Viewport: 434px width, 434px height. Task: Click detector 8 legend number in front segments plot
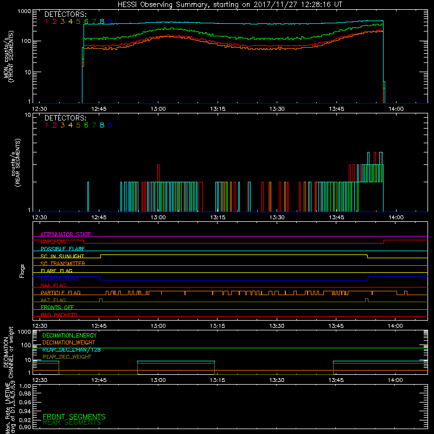point(102,21)
